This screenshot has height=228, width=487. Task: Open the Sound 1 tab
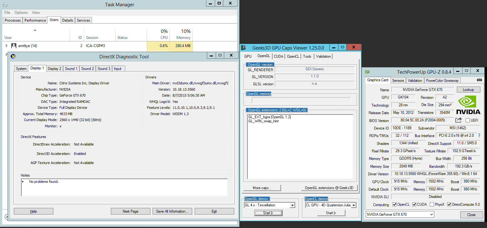pos(71,69)
